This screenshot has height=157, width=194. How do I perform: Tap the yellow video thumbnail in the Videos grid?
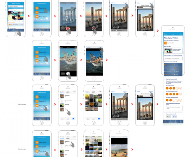(x=87, y=97)
